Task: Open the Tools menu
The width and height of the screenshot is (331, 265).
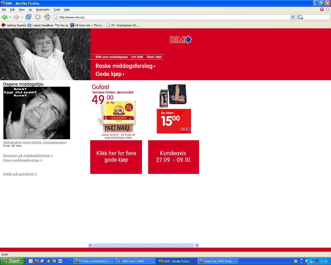Action: click(57, 10)
